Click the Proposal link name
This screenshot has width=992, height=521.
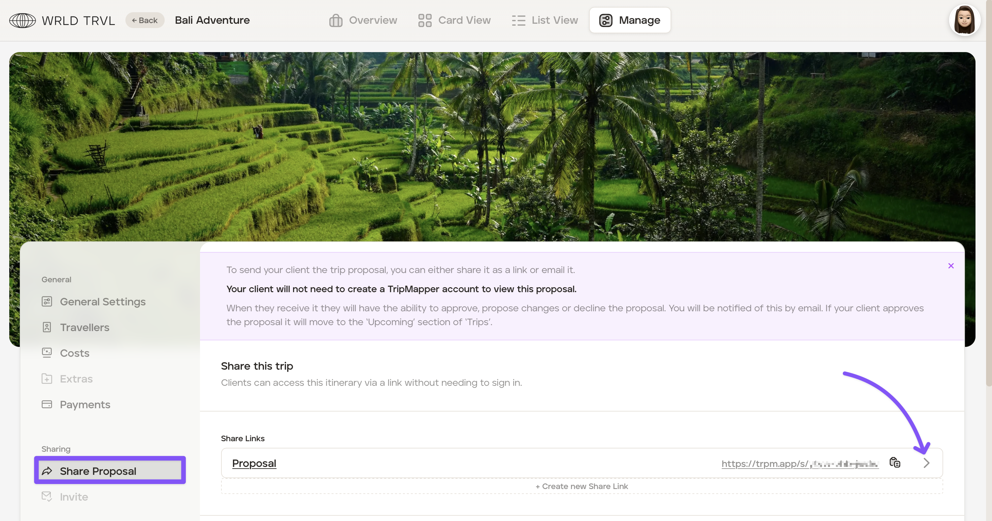[x=254, y=463]
